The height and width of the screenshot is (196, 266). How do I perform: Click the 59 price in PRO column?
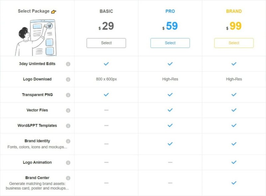[172, 26]
